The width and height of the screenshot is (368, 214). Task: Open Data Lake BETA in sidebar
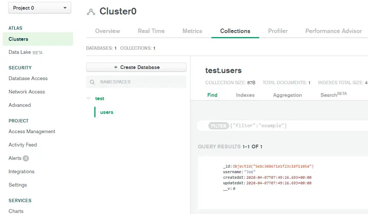coord(26,52)
